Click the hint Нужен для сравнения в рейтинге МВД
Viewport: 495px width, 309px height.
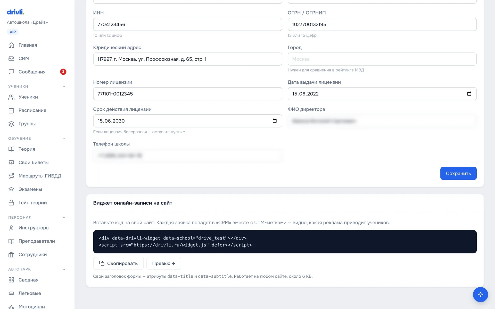(326, 70)
